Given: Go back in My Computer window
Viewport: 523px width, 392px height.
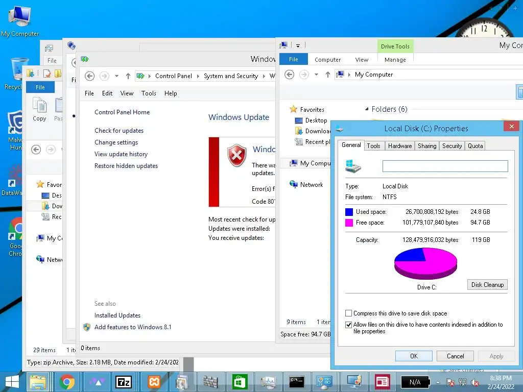Looking at the screenshot, I should 289,75.
